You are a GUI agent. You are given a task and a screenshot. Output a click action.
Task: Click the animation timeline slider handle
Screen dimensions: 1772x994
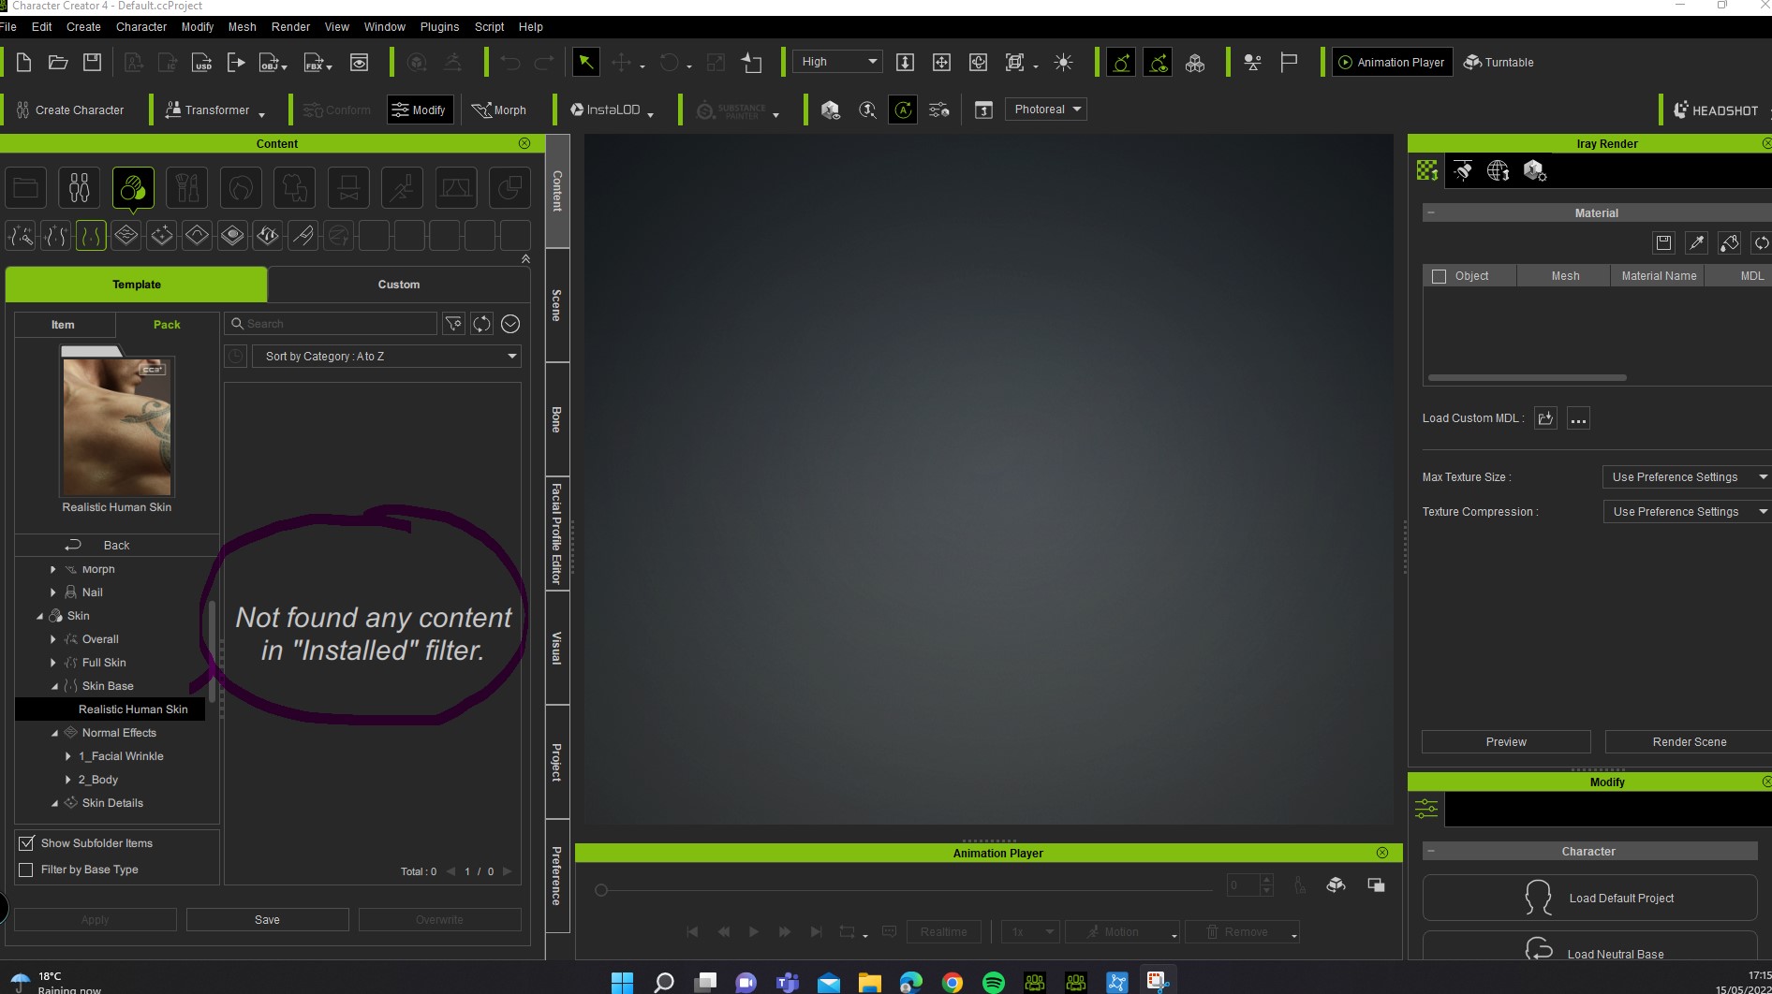pos(601,890)
